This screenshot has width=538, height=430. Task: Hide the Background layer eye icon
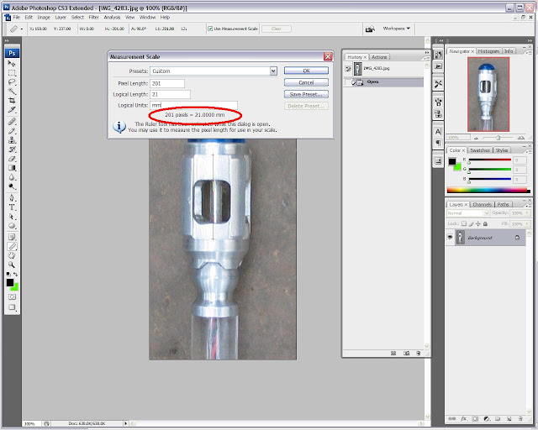coord(450,238)
